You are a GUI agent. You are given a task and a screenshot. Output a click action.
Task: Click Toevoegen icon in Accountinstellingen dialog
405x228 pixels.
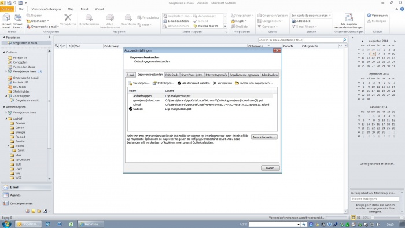(139, 83)
